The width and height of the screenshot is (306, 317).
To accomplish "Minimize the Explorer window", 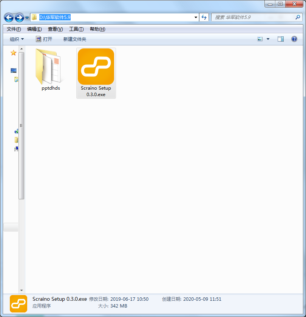I will (x=270, y=4).
